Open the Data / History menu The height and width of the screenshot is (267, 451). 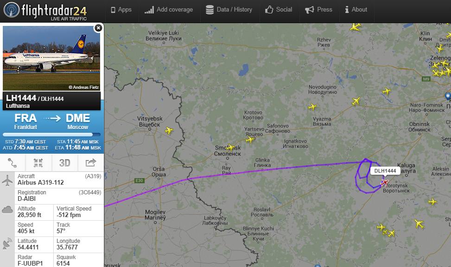[x=229, y=10]
